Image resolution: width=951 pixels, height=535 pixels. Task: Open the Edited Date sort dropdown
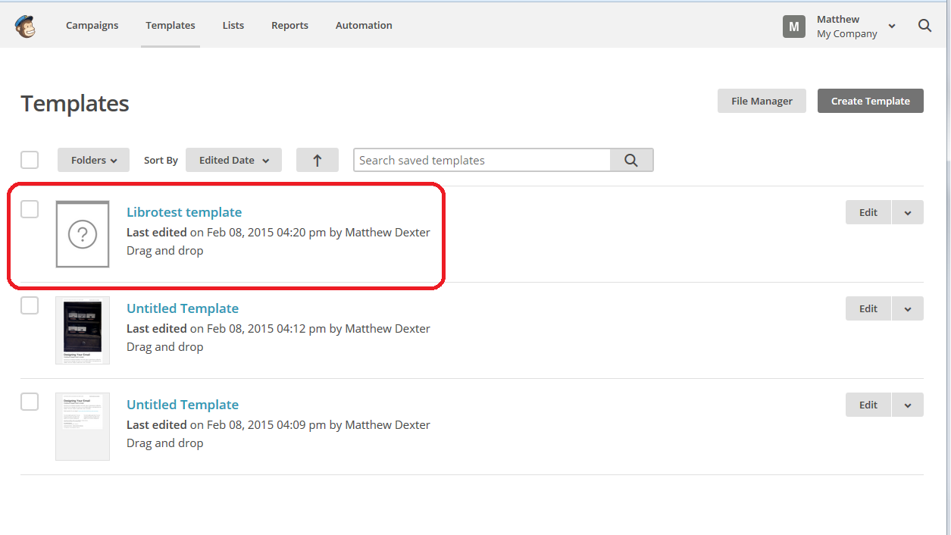click(233, 160)
